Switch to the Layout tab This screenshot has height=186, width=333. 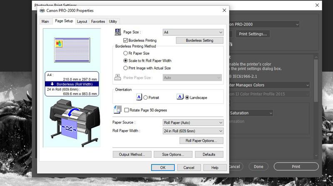tap(82, 22)
